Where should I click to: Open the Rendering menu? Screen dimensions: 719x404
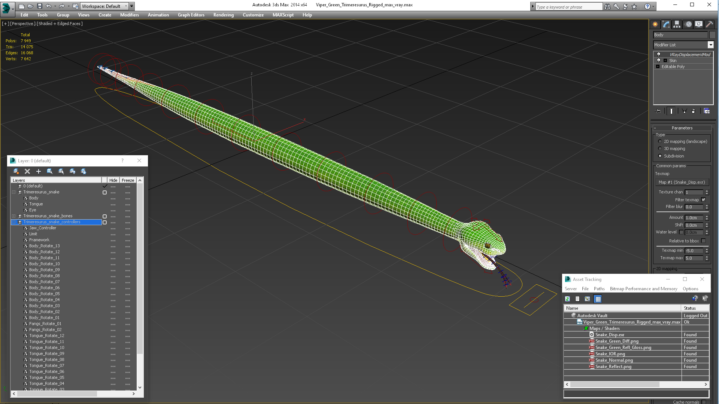(223, 15)
